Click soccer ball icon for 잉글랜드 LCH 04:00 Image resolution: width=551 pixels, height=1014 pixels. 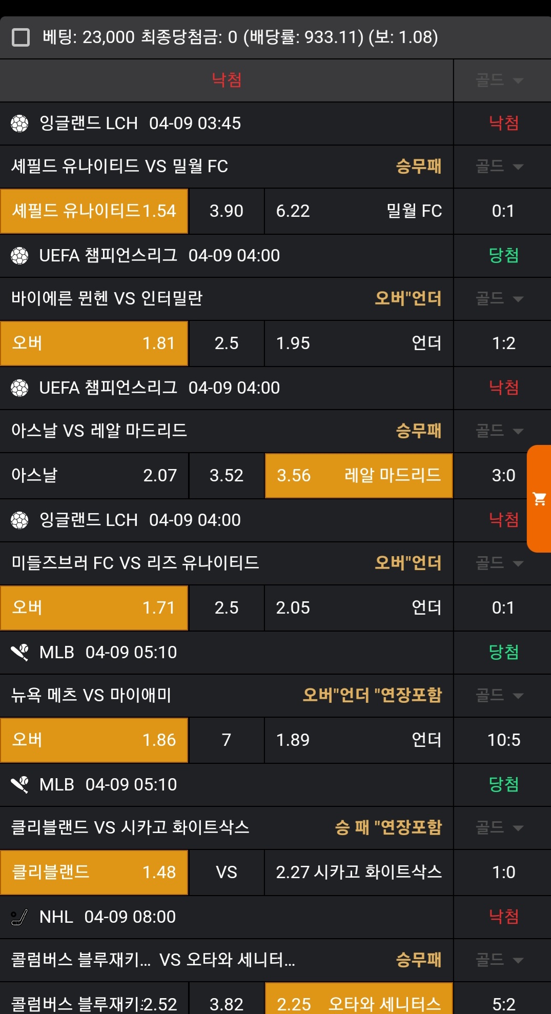pos(19,520)
